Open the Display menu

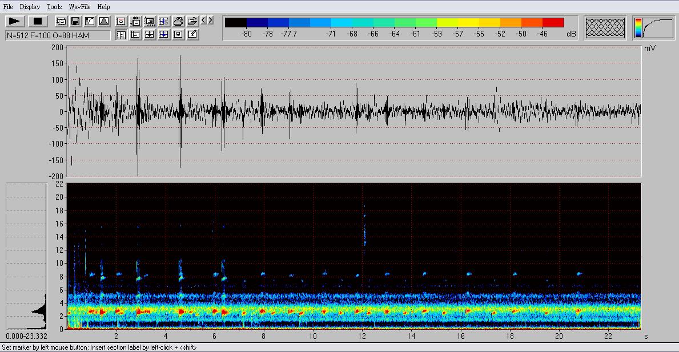pos(30,7)
